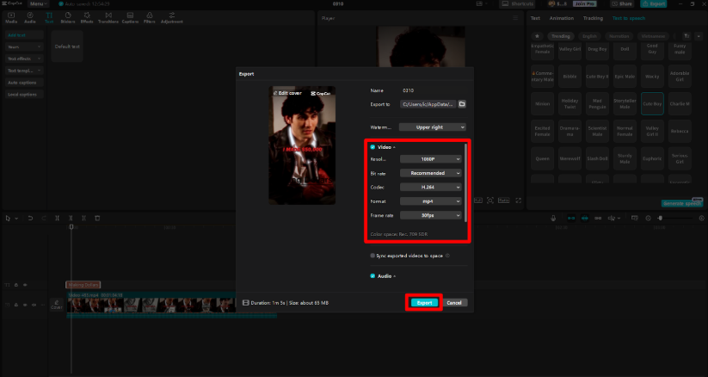Click Cancel in the Export dialog
Viewport: 708px width, 377px height.
point(453,302)
